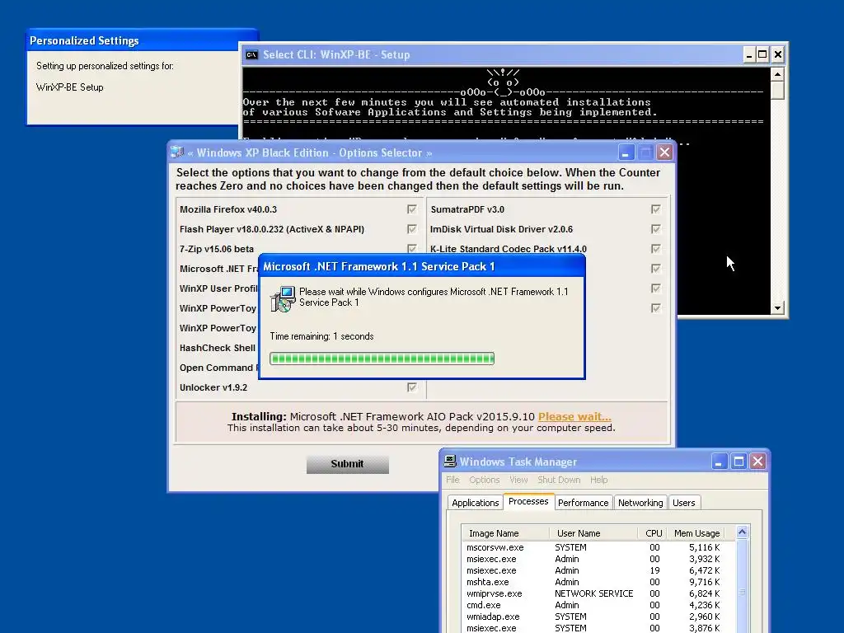844x633 pixels.
Task: Click the .NET Framework installer icon
Action: pos(284,299)
